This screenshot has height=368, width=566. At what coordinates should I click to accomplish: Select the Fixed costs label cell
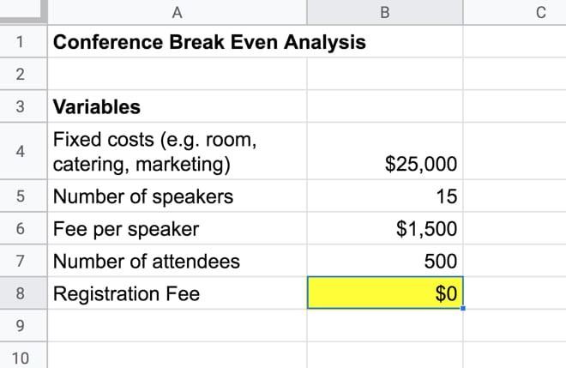tap(177, 151)
